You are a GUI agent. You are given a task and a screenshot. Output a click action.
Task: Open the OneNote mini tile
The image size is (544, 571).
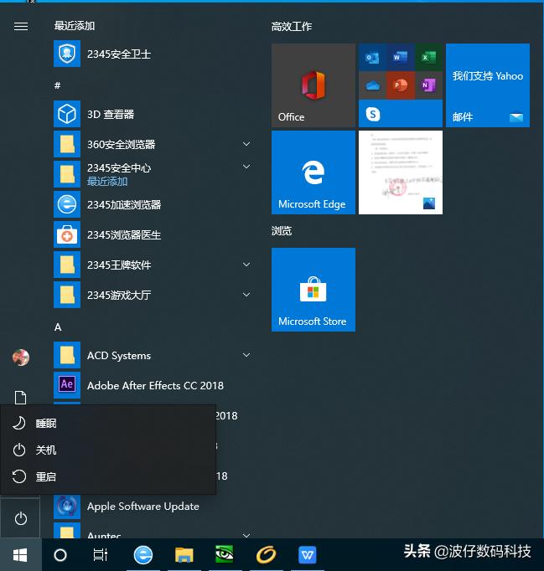click(428, 85)
